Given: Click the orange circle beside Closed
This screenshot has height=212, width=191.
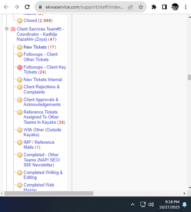Looking at the screenshot, I should [20, 21].
